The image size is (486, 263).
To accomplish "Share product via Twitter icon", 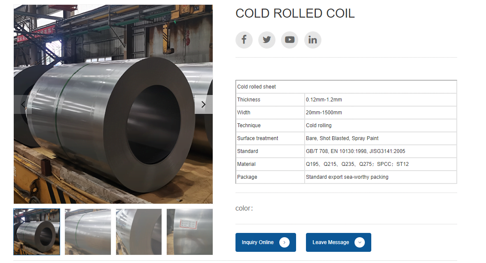I will coord(267,40).
